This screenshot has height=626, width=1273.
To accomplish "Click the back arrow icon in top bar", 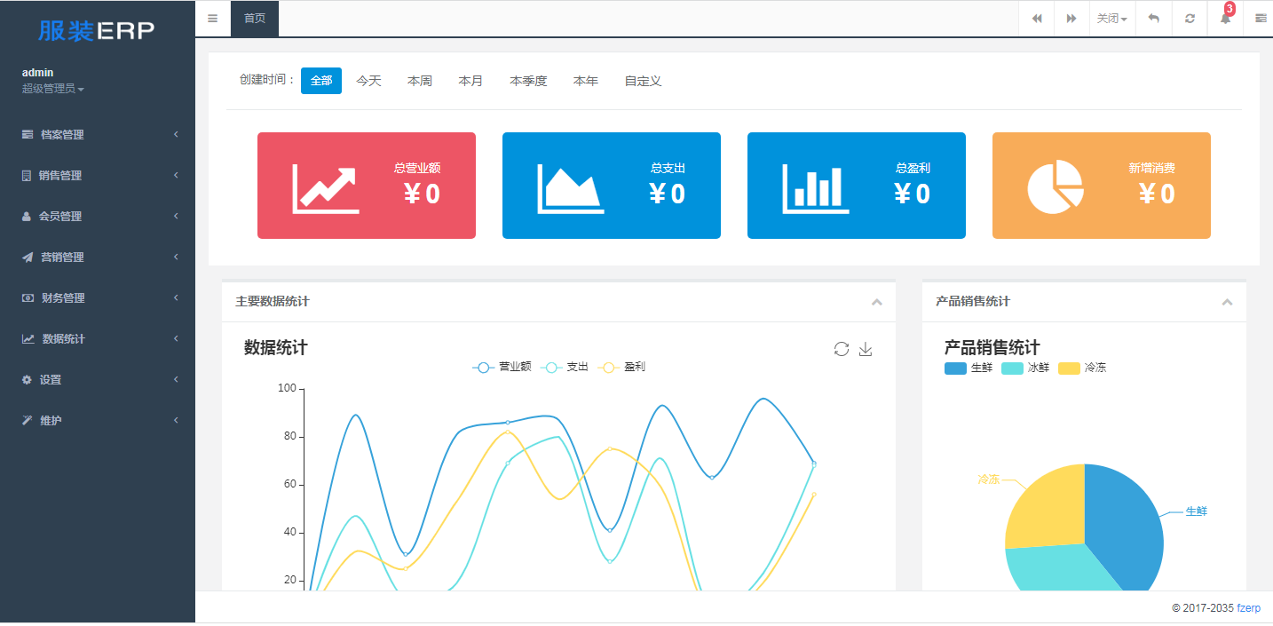I will coord(1153,19).
